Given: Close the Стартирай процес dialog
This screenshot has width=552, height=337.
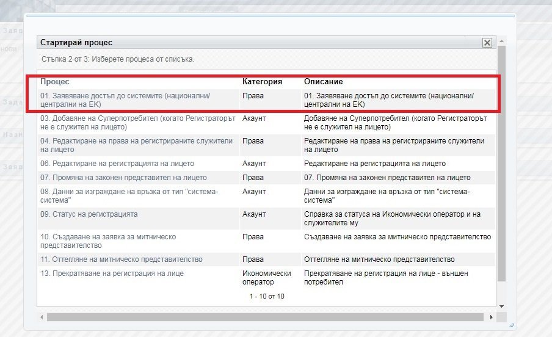Looking at the screenshot, I should point(487,43).
